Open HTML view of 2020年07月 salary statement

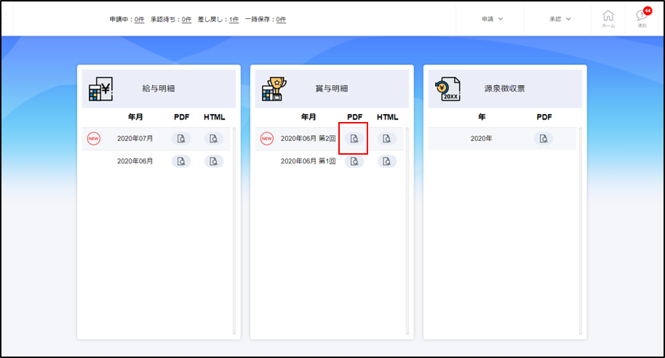[x=214, y=139]
